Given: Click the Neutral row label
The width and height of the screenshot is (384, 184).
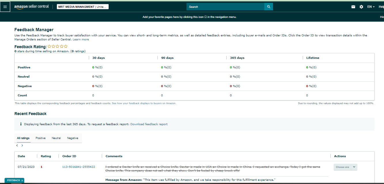Looking at the screenshot, I should click(x=24, y=77).
